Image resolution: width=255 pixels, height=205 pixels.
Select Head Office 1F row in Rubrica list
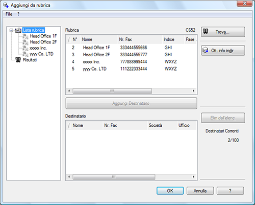[131, 48]
